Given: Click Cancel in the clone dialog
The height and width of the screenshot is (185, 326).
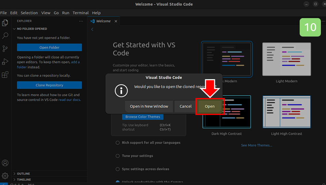Looking at the screenshot, I should tap(185, 106).
